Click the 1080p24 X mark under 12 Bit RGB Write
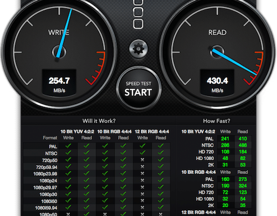 (142, 180)
